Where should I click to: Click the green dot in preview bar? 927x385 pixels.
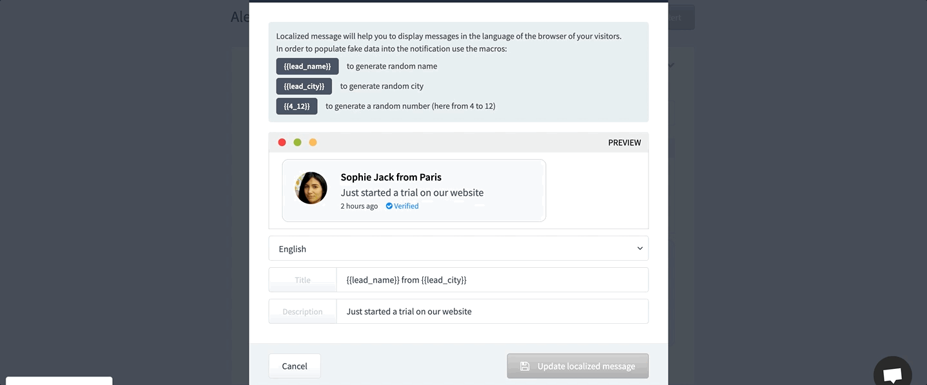click(297, 142)
